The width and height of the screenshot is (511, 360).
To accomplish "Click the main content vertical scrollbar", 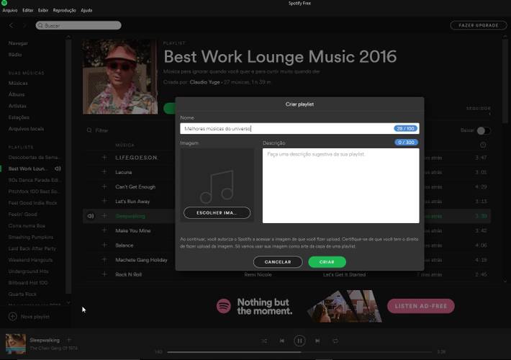I will pos(505,81).
